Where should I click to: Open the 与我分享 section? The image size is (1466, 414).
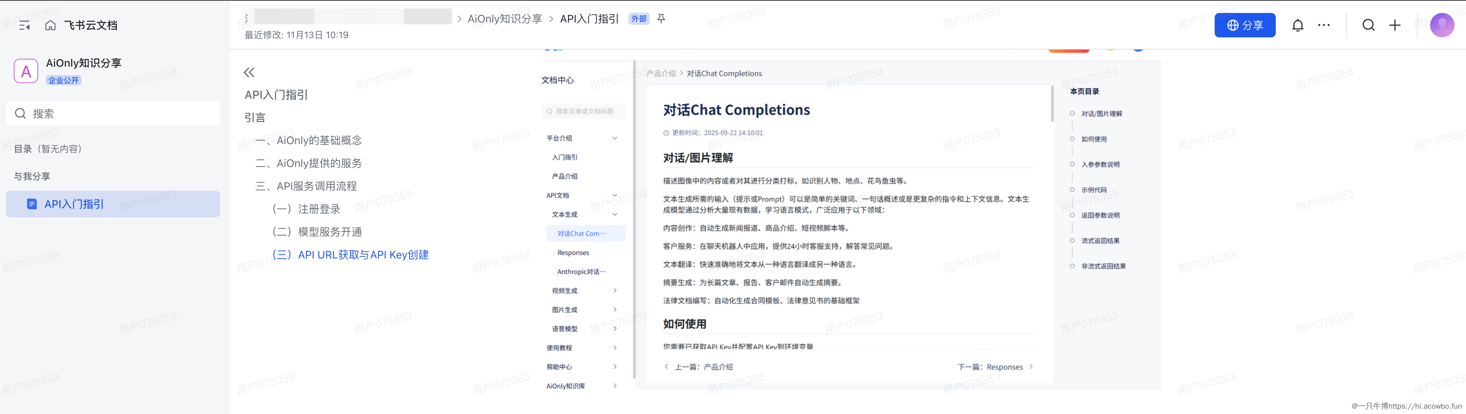click(x=32, y=177)
